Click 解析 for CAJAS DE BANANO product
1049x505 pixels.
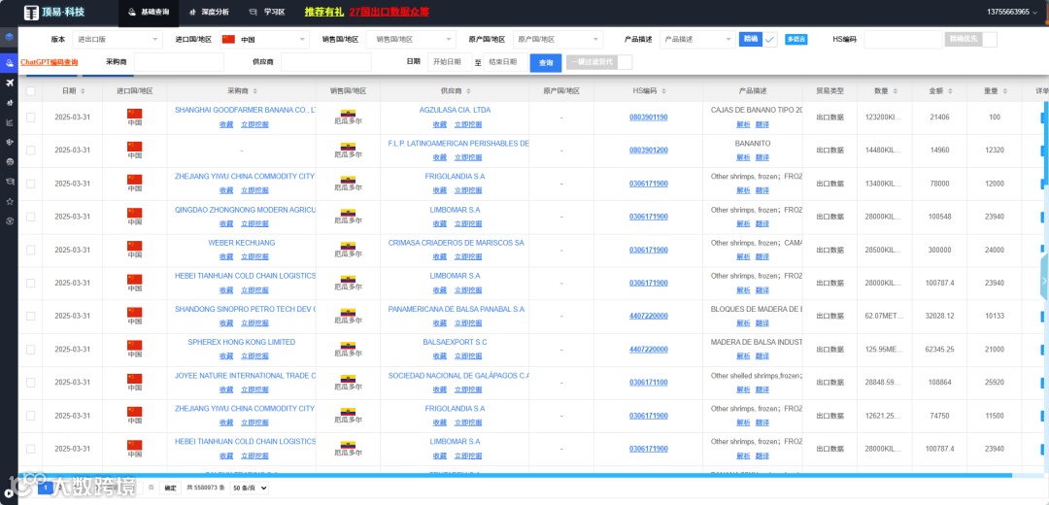[743, 124]
